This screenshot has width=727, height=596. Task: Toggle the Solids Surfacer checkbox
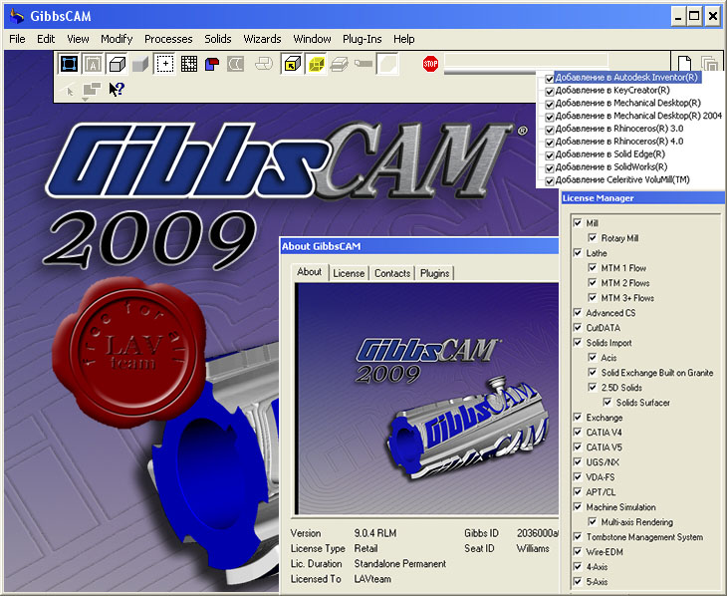[606, 402]
